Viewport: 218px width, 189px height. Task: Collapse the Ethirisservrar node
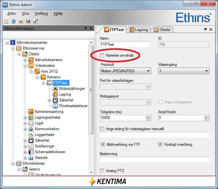tap(13, 49)
